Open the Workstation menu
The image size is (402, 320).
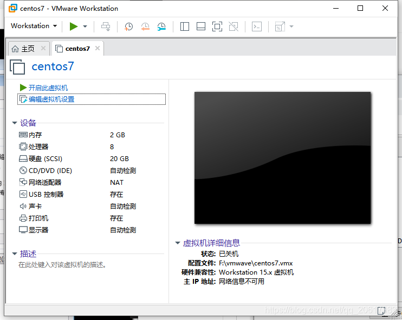[34, 26]
